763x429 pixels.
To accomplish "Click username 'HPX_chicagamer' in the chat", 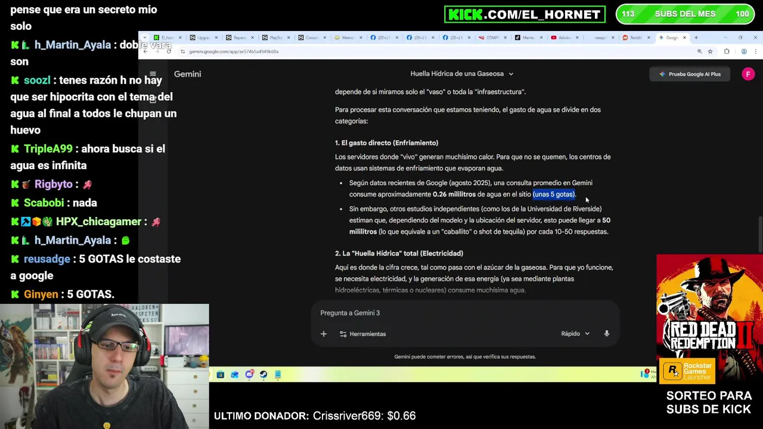I will click(98, 222).
